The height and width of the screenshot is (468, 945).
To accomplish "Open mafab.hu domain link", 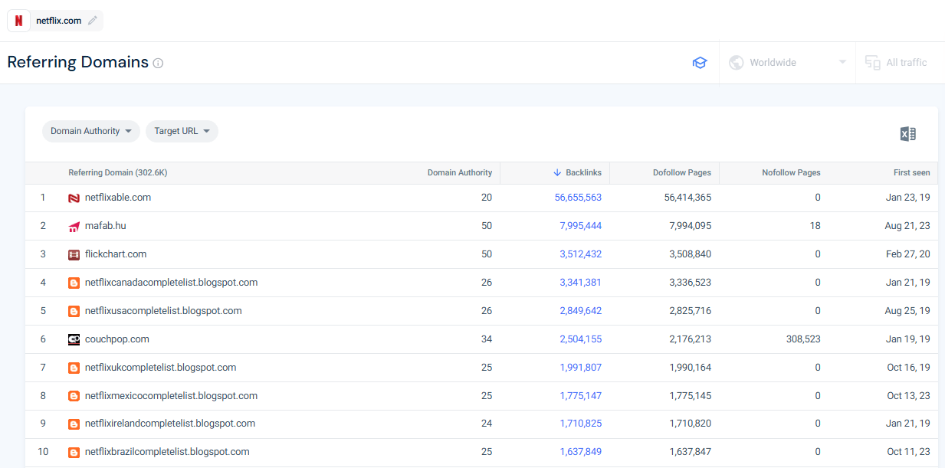I will [x=106, y=226].
